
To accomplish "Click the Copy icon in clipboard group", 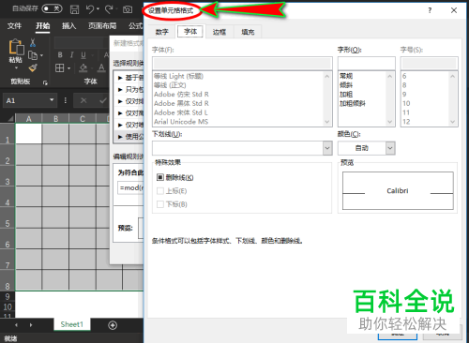I will click(x=33, y=55).
